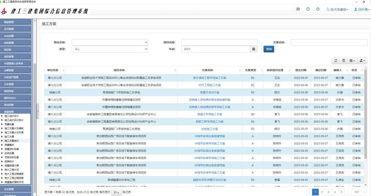Open the 类型 ALL dropdown
This screenshot has width=371, height=196.
(x=110, y=49)
